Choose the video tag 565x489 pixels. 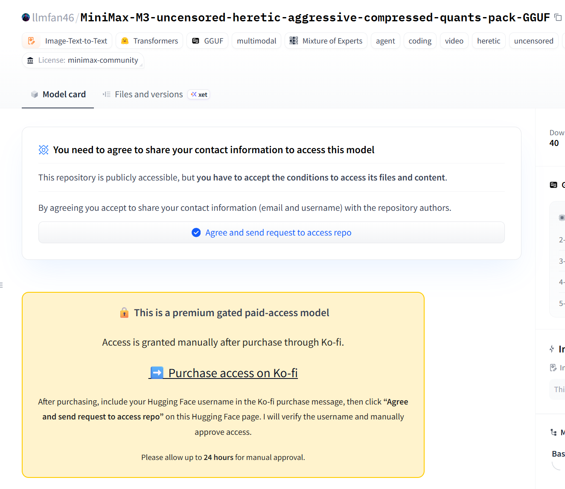pyautogui.click(x=454, y=41)
